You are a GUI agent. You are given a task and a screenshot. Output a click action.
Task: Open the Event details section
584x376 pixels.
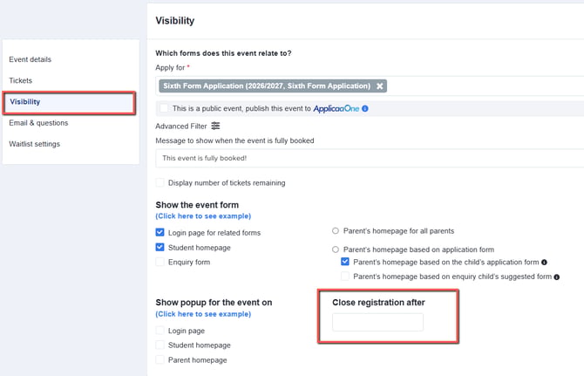(x=31, y=59)
